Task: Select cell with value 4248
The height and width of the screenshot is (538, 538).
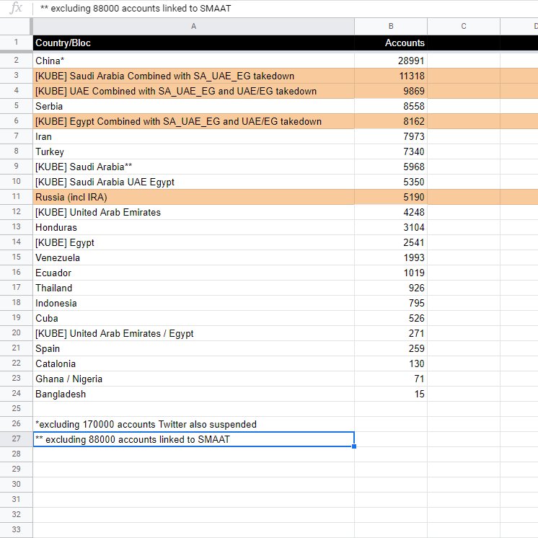Action: tap(391, 212)
